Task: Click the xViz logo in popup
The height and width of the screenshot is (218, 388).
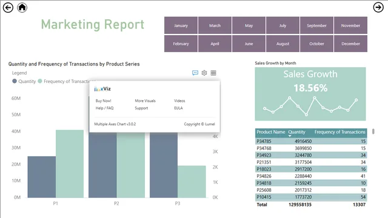Action: coord(102,89)
